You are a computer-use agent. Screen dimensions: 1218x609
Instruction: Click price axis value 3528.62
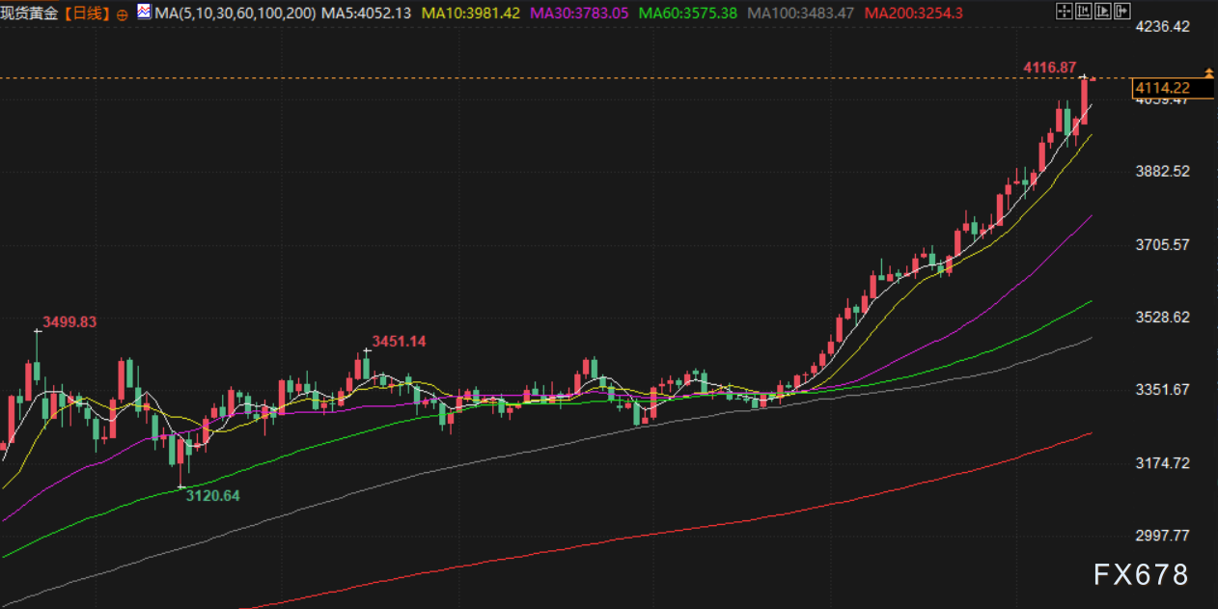click(1163, 317)
